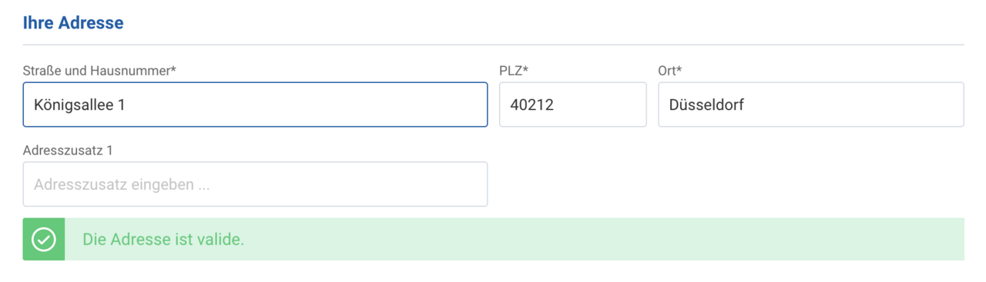986x282 pixels.
Task: Click the 'Straße und Hausnummer*' label
Action: tap(100, 71)
